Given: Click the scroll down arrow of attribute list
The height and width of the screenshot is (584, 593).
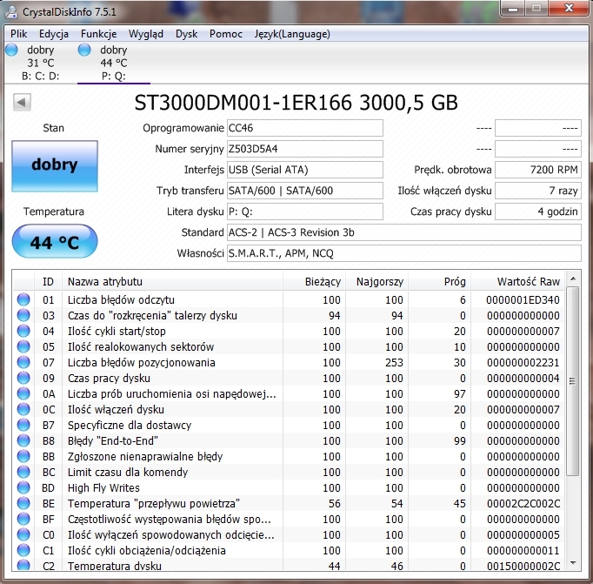Looking at the screenshot, I should click(573, 563).
